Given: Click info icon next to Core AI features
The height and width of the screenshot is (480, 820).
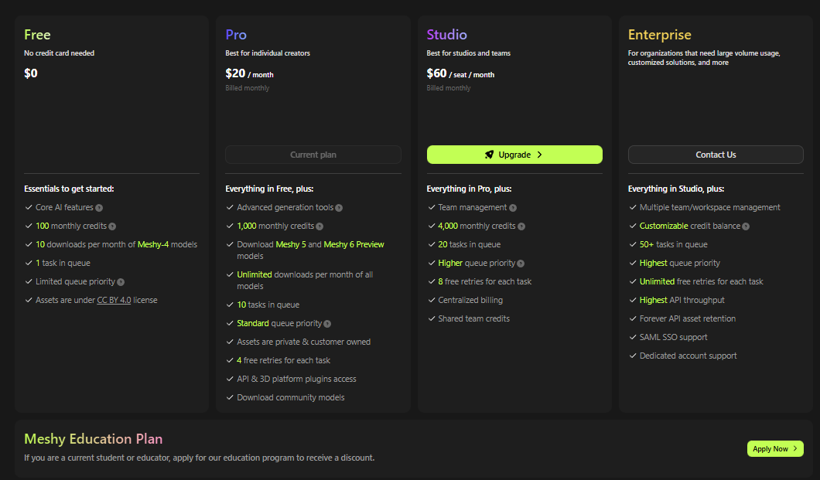Looking at the screenshot, I should point(99,208).
